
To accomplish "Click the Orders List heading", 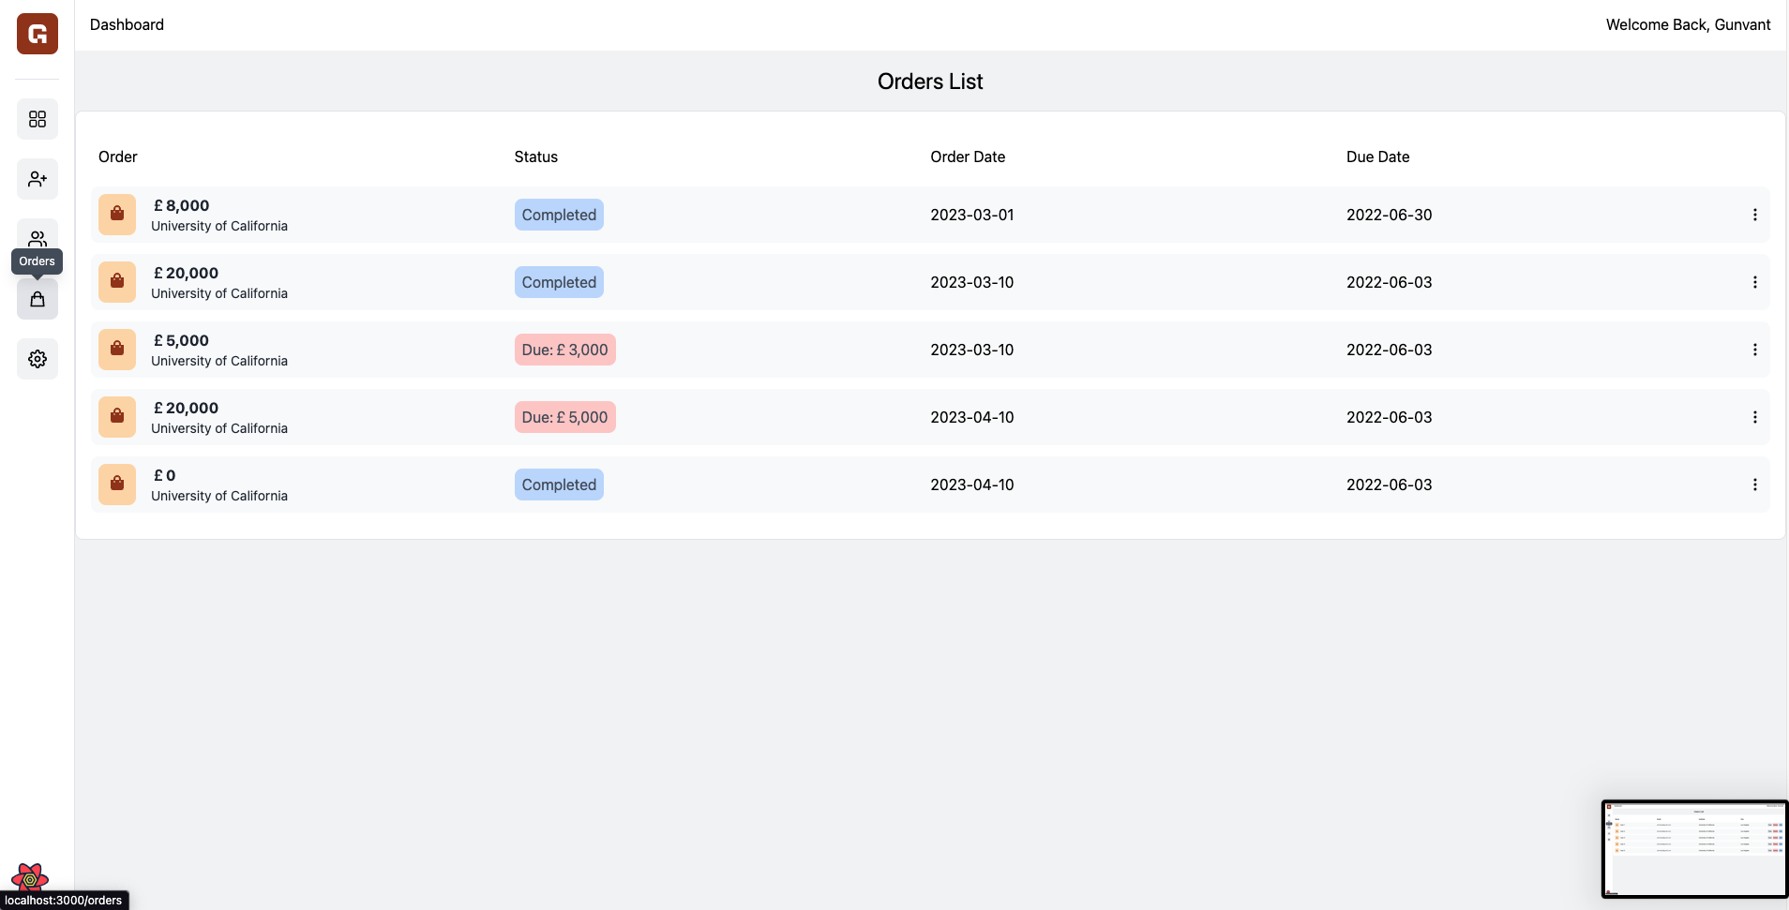I will click(x=930, y=82).
